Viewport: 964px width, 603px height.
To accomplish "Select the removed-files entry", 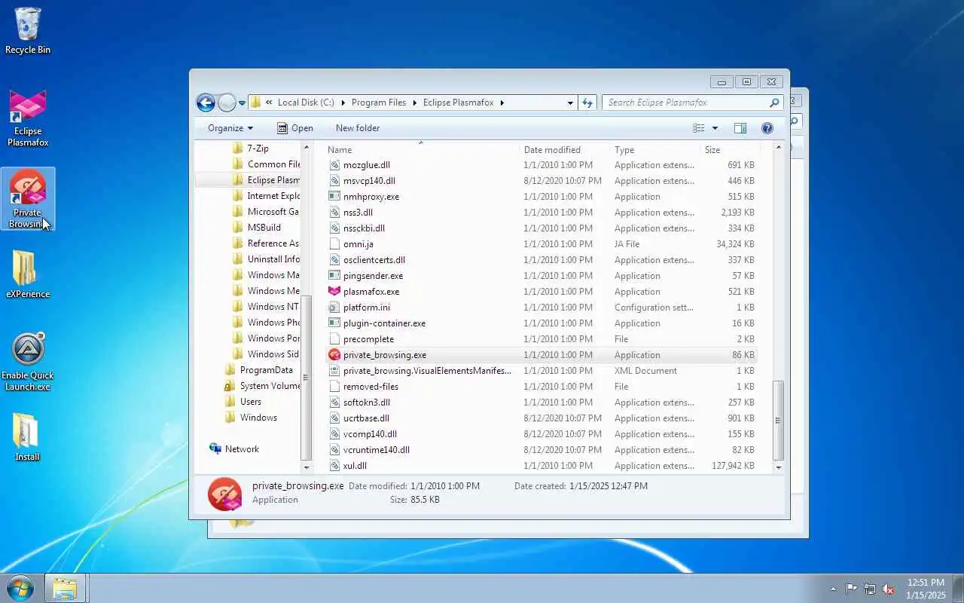I will tap(541, 387).
